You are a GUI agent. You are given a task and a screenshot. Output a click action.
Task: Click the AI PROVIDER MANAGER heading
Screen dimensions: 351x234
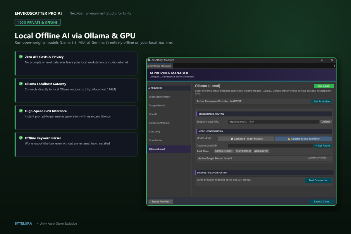pos(169,73)
